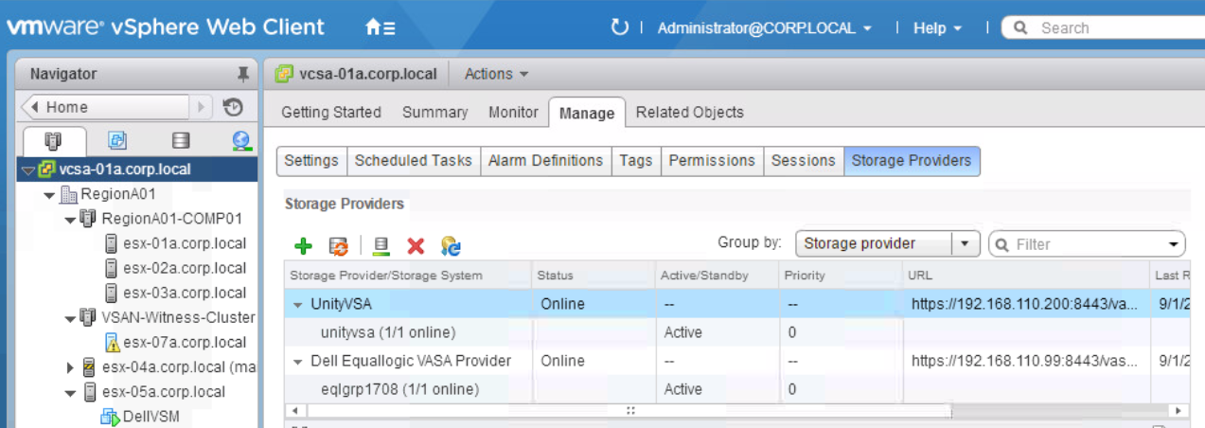Open the navigator history icon

pyautogui.click(x=233, y=107)
